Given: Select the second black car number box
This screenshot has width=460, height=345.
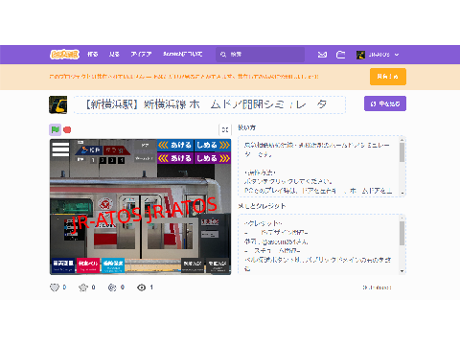Looking at the screenshot, I should pos(103,160).
